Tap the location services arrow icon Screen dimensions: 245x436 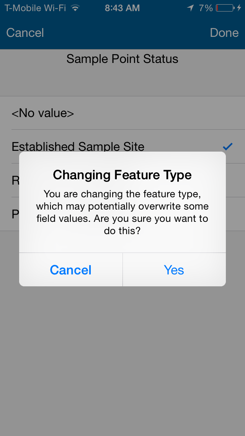coord(191,8)
